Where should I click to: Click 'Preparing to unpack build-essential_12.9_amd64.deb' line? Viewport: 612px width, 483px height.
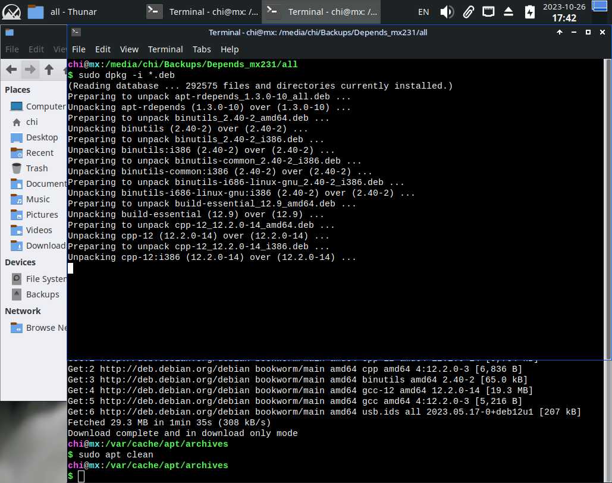click(x=212, y=204)
